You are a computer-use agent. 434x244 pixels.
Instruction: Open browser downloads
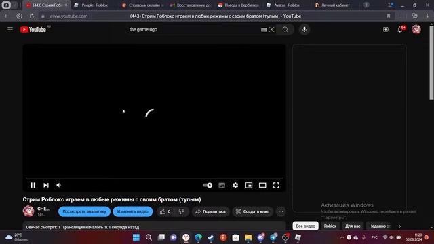click(x=427, y=16)
